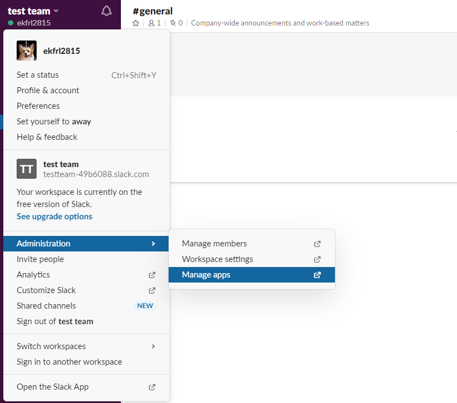
Task: Open Customize Slack
Action: [x=87, y=290]
